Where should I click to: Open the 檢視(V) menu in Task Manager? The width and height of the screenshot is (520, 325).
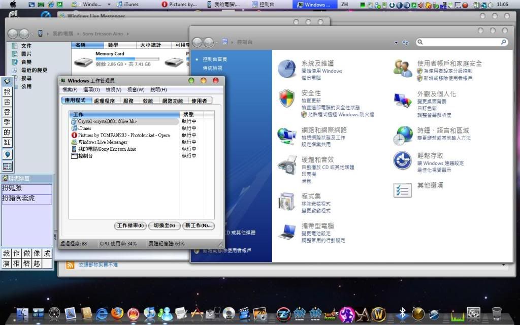113,89
